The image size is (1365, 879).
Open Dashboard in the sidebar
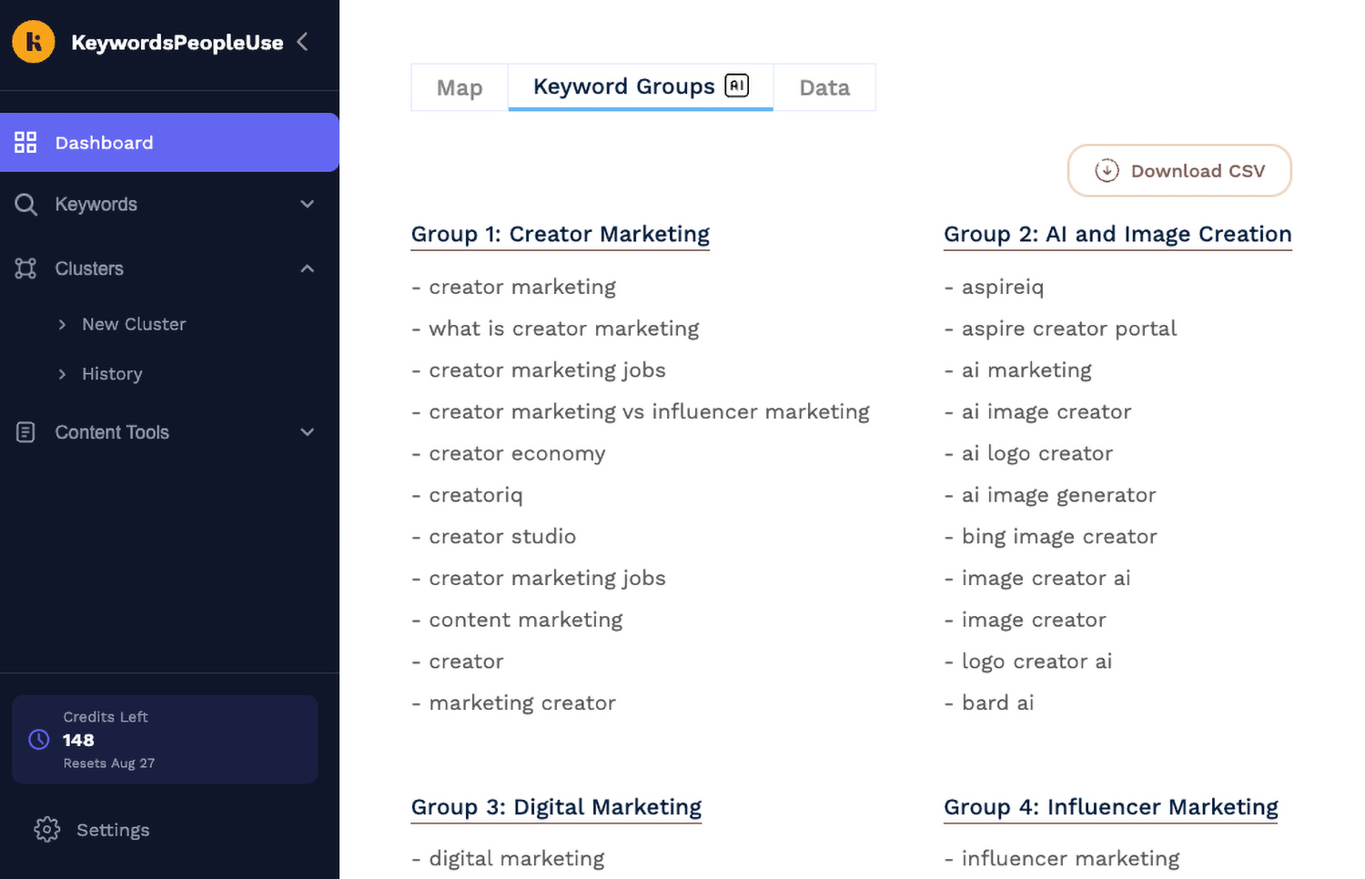169,142
